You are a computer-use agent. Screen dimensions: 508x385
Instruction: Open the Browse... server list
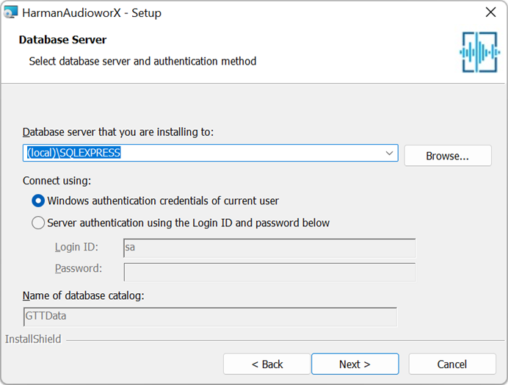[448, 156]
